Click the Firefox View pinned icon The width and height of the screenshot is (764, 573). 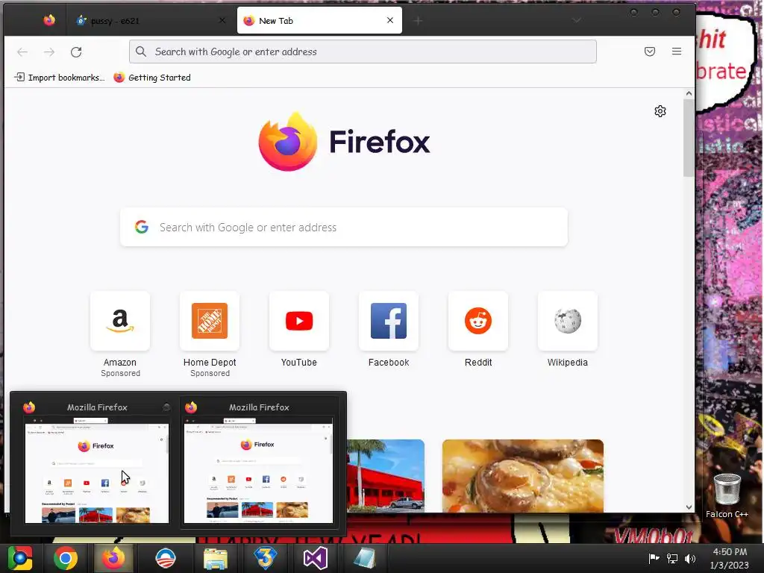coord(49,20)
